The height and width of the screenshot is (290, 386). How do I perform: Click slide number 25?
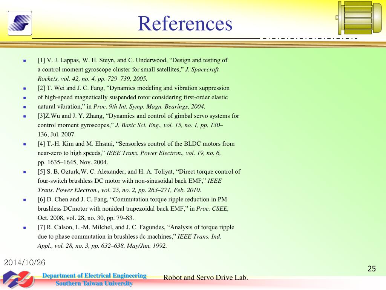point(372,268)
